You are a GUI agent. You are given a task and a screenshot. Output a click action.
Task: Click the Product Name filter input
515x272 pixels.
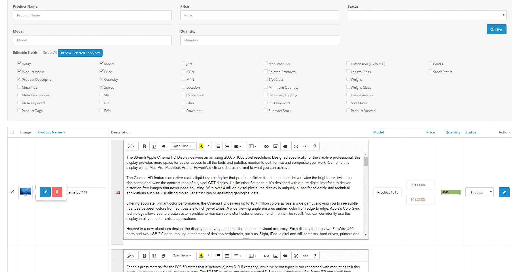click(x=92, y=15)
